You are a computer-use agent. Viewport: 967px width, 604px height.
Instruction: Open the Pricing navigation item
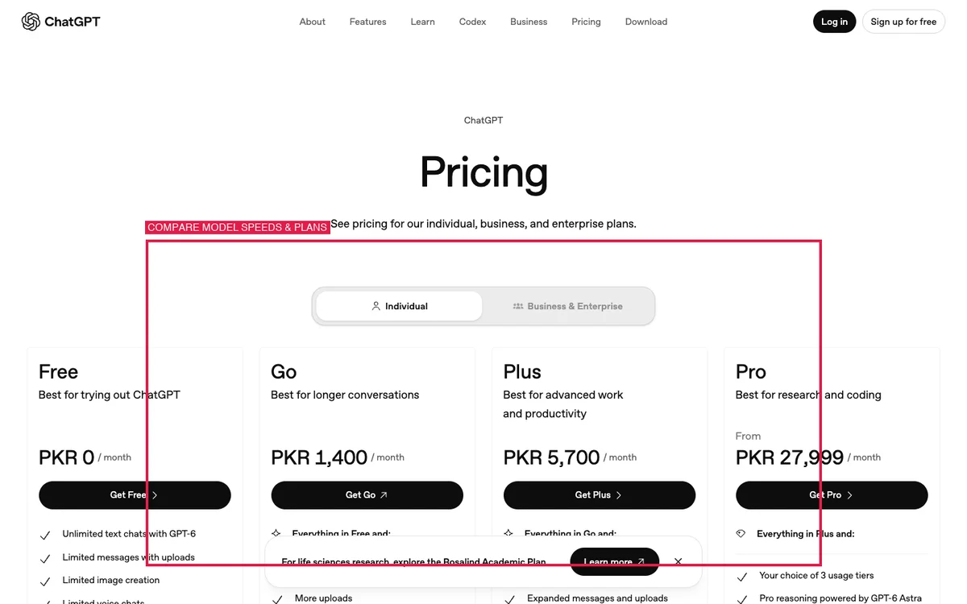[586, 22]
